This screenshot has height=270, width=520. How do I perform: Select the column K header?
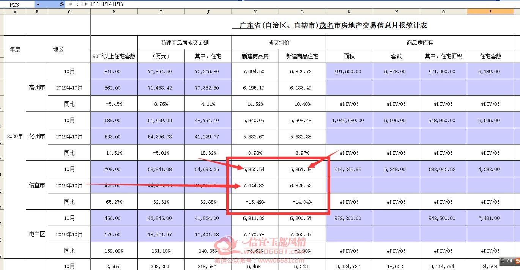tap(255, 11)
